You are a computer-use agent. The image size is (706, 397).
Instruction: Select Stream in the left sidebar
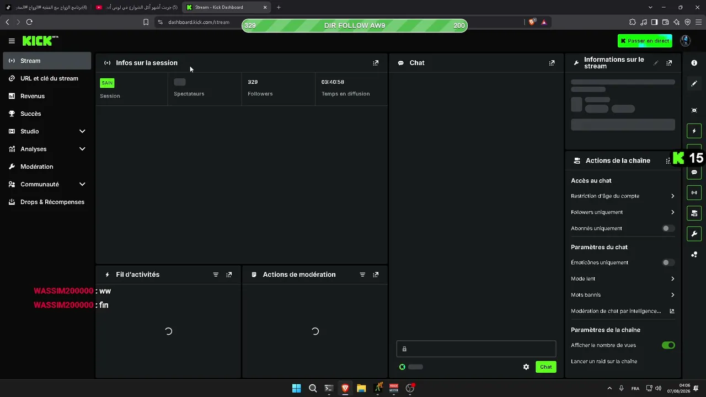[x=47, y=61]
